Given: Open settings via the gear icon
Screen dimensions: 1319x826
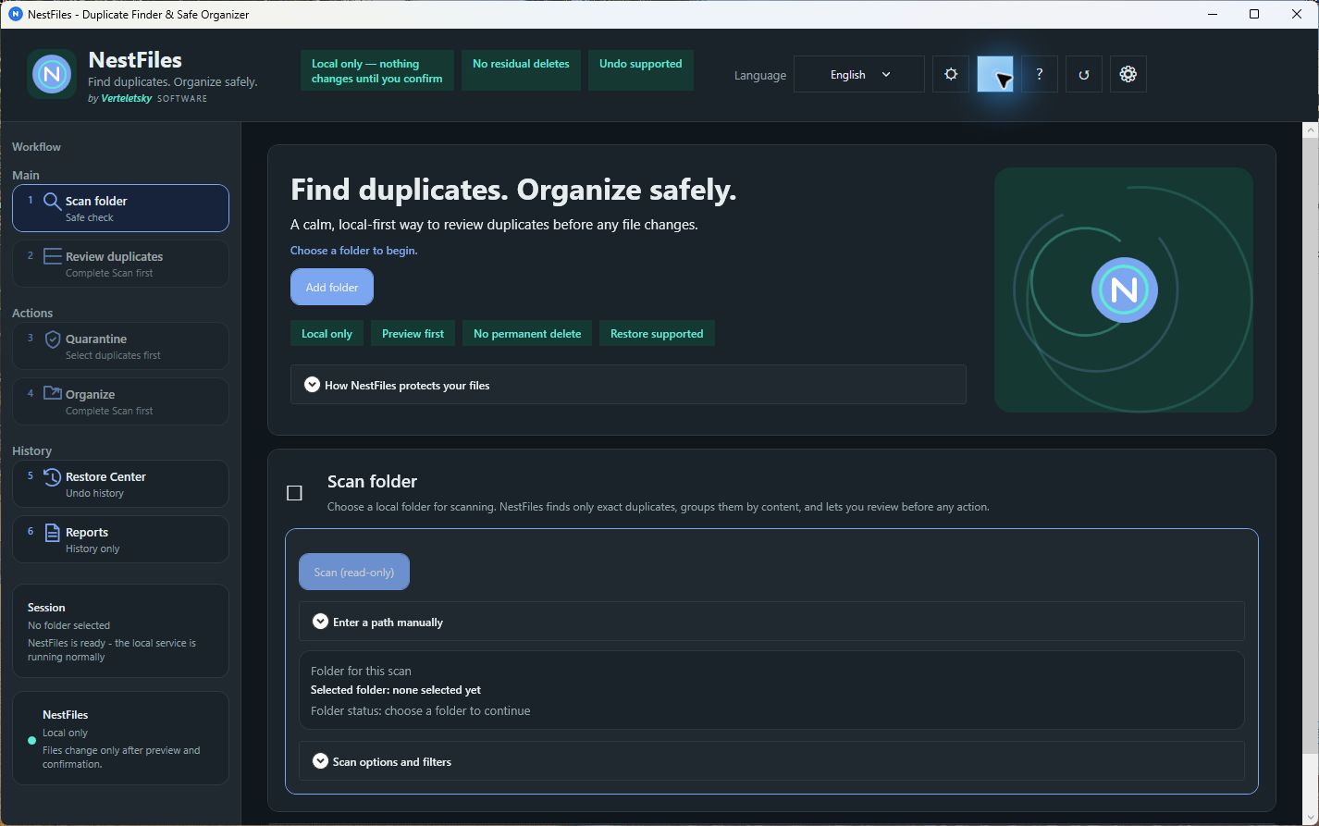Looking at the screenshot, I should tap(1128, 74).
